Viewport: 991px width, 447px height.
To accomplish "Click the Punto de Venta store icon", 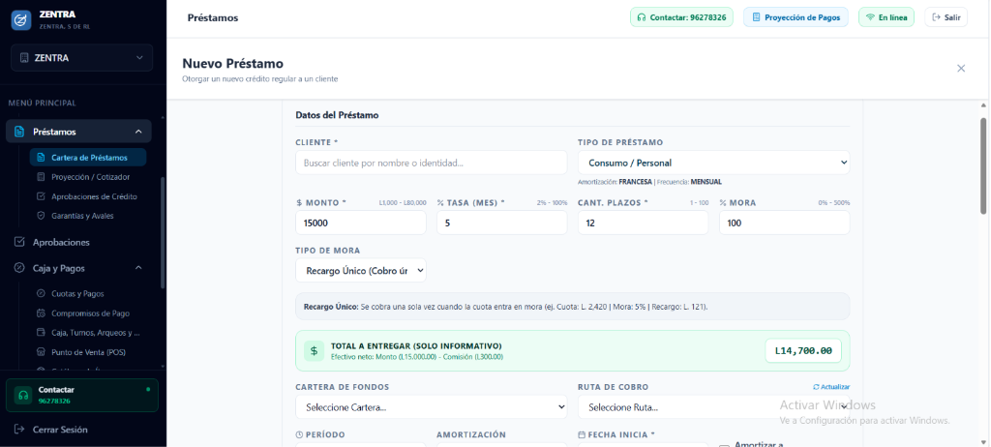I will pos(41,352).
